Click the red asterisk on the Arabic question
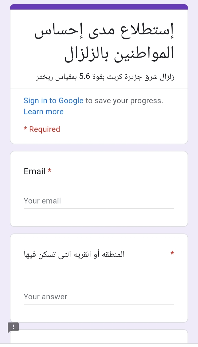Screen dimensions: 198x347 [x=172, y=253]
